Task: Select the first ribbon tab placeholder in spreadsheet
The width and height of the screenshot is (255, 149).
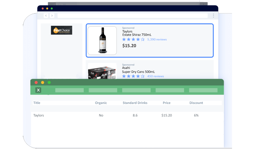Action: click(69, 90)
